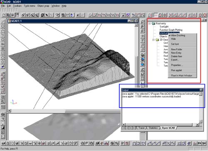Click the purple window icon in top toolbar
Image resolution: width=208 pixels, height=151 pixels.
pyautogui.click(x=128, y=15)
